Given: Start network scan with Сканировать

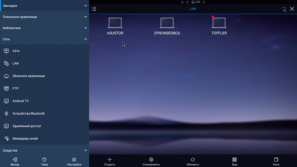Looking at the screenshot, I should 151,161.
